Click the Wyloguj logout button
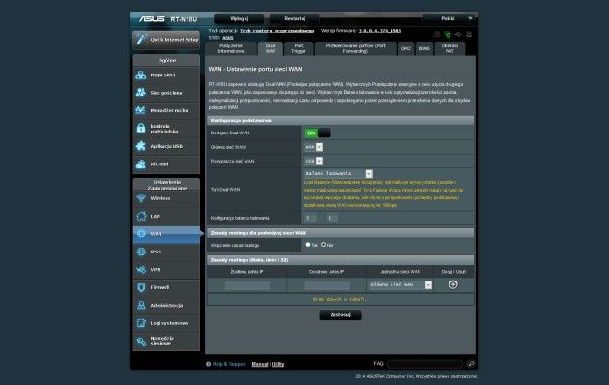The width and height of the screenshot is (609, 385). click(239, 18)
